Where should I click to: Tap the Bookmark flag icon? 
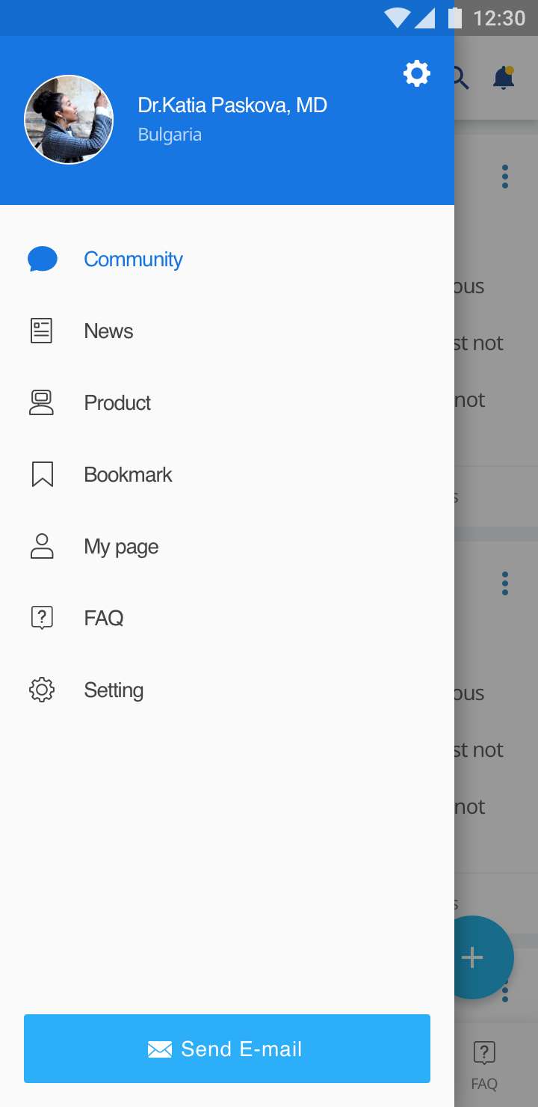(x=43, y=474)
